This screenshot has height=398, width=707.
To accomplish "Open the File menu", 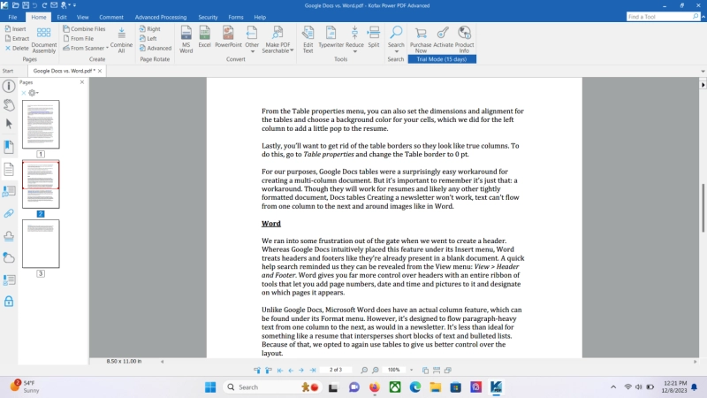I will pyautogui.click(x=12, y=17).
